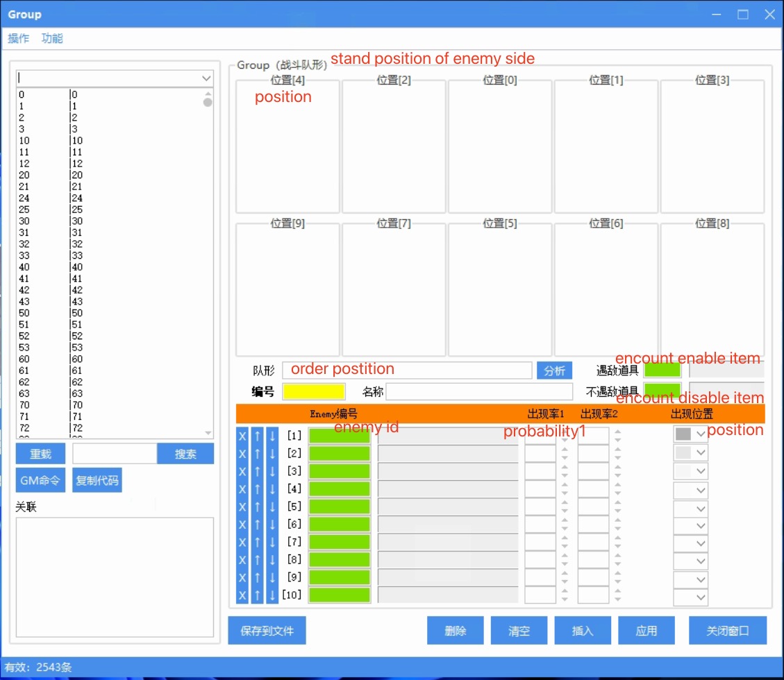Move enemy row [5] up

coord(257,507)
